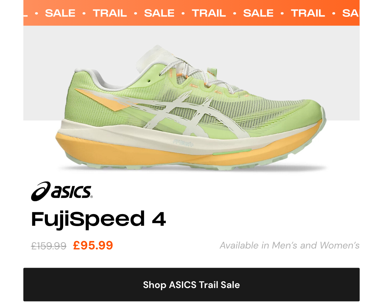Open the FujiSpeed 4 product title
Viewport: 383px width, 306px height.
pos(98,219)
